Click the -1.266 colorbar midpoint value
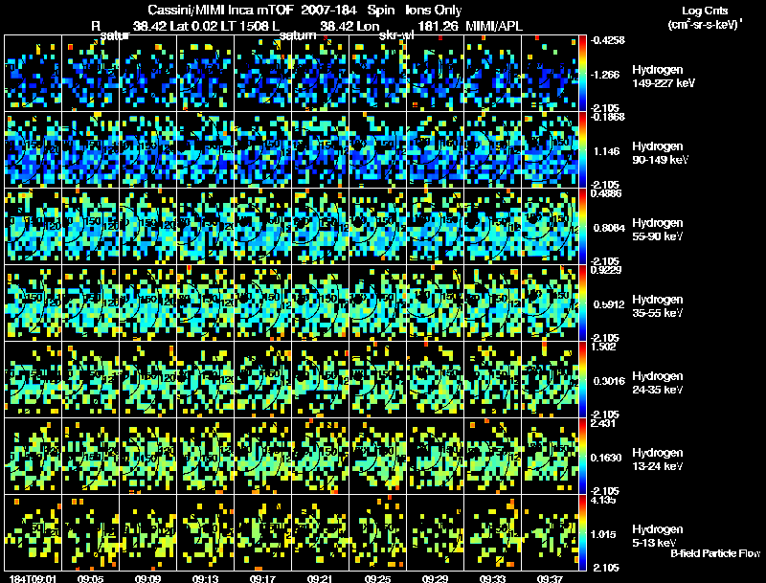This screenshot has width=766, height=583. click(x=605, y=75)
